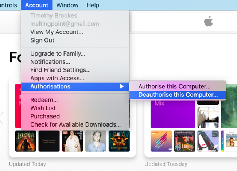This screenshot has height=171, width=237.
Task: Open the Account menu
Action: coord(37,5)
